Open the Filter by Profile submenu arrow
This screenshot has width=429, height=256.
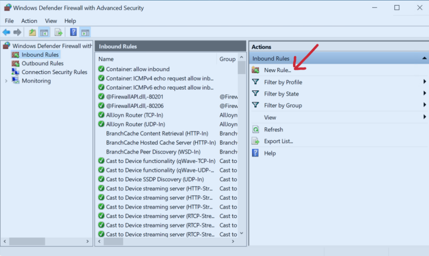(424, 82)
